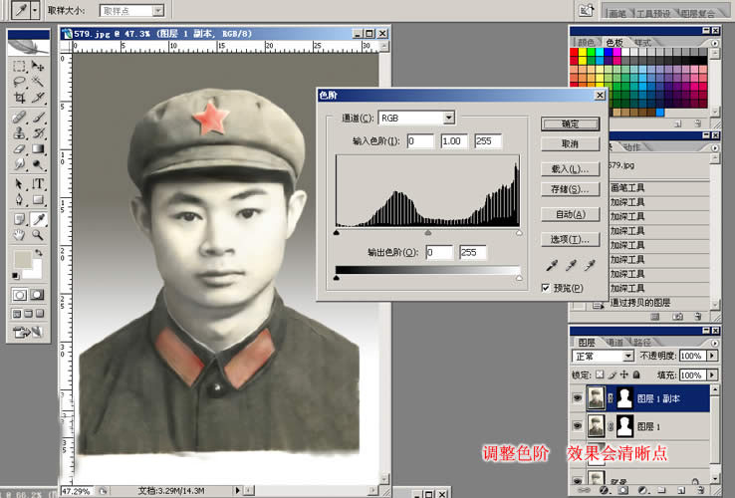Click the black point eyedropper in Levels
735x498 pixels.
pyautogui.click(x=553, y=265)
